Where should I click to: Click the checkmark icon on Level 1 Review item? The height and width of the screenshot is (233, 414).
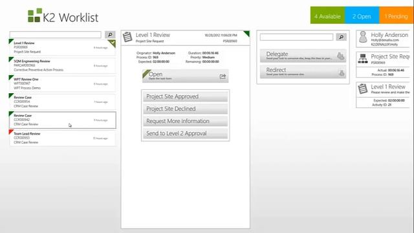tap(112, 43)
